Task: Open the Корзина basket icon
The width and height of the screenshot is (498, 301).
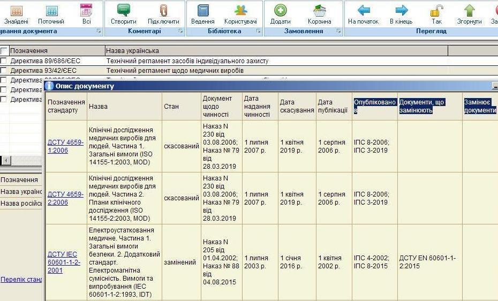Action: (x=320, y=11)
